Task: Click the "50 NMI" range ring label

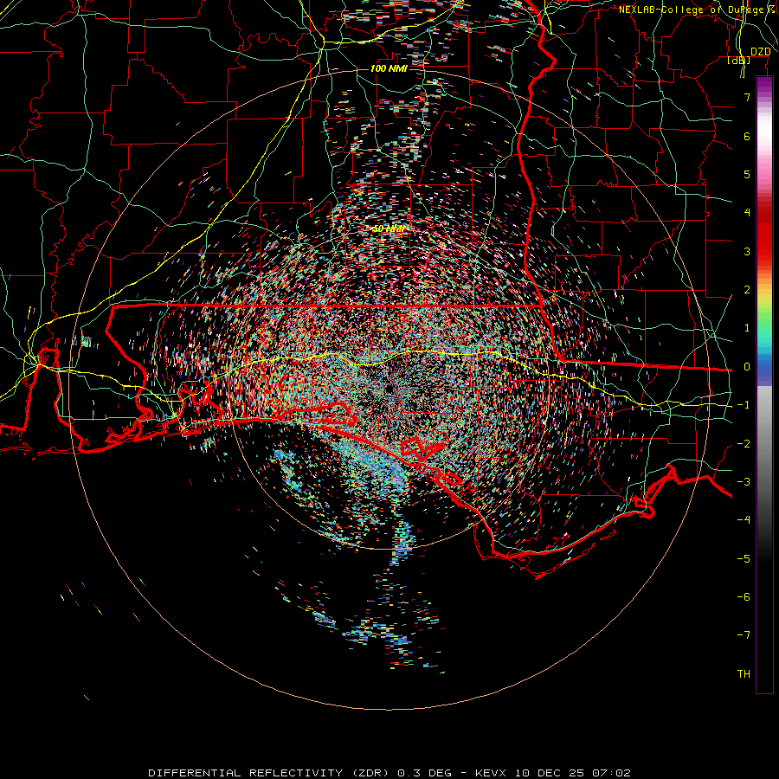Action: 389,229
